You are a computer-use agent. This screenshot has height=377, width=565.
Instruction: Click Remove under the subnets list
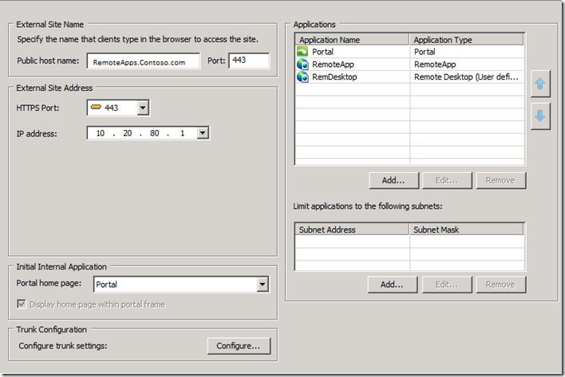click(x=500, y=285)
